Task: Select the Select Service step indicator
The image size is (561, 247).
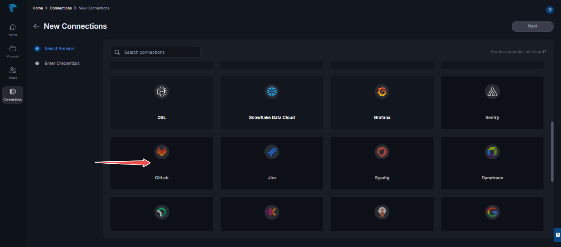Action: pos(37,48)
